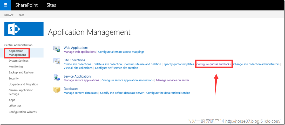Screen dimensions: 285x125
Task: Click the Site Collections heading link
Action: pyautogui.click(x=74, y=60)
